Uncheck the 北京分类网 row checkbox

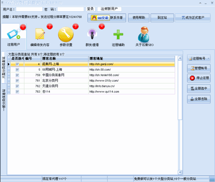pos(17,81)
